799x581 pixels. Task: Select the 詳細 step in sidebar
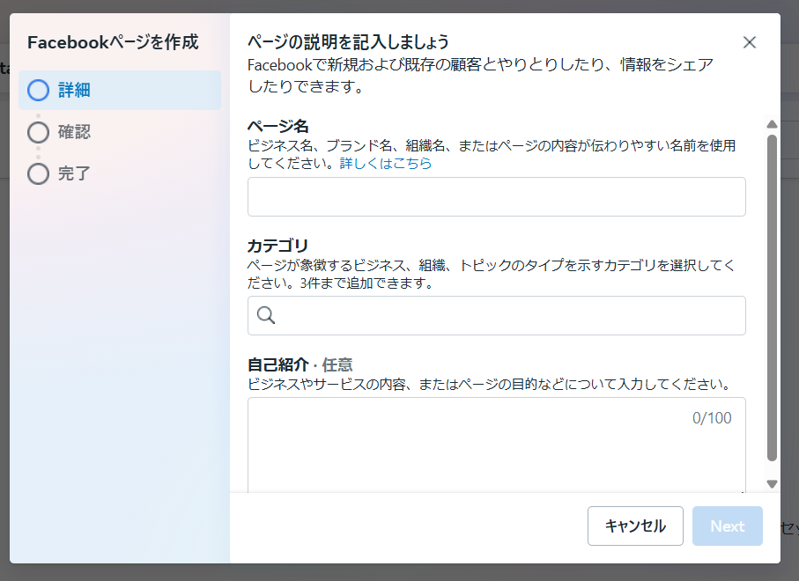tap(120, 90)
